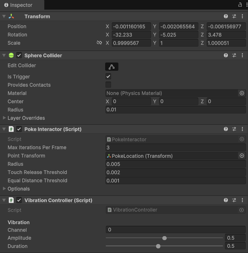Click the Center X field

point(131,101)
